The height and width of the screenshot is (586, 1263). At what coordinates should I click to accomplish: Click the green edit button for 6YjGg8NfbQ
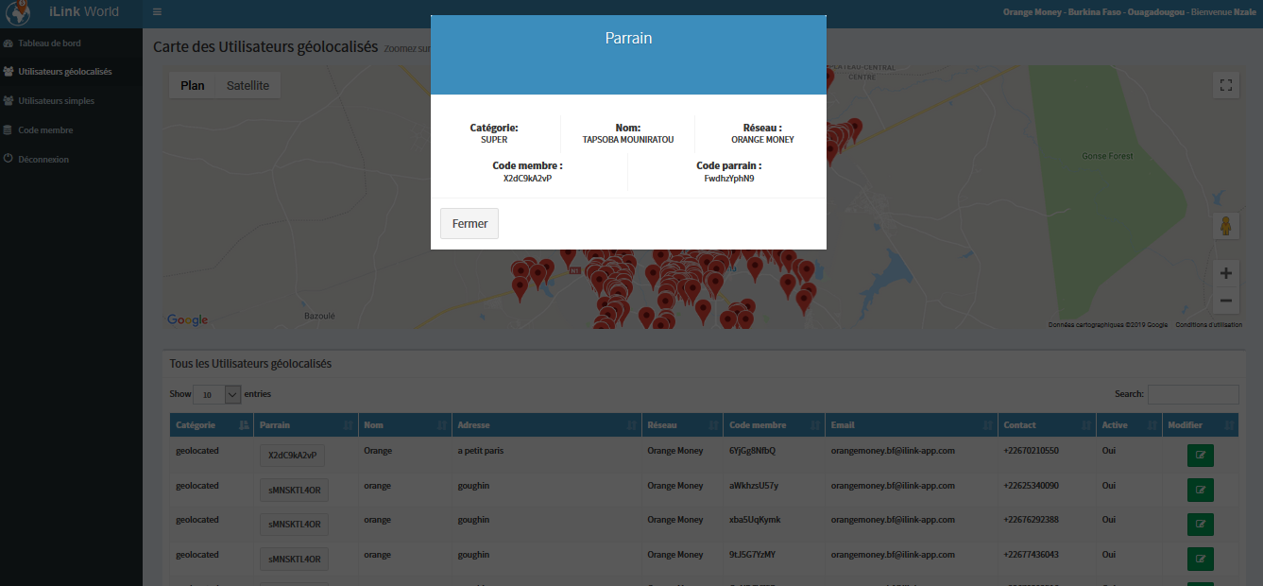(x=1200, y=456)
